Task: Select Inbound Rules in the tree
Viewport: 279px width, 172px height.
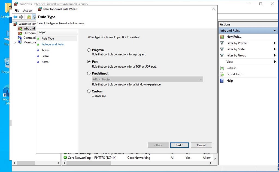Action: (29, 28)
